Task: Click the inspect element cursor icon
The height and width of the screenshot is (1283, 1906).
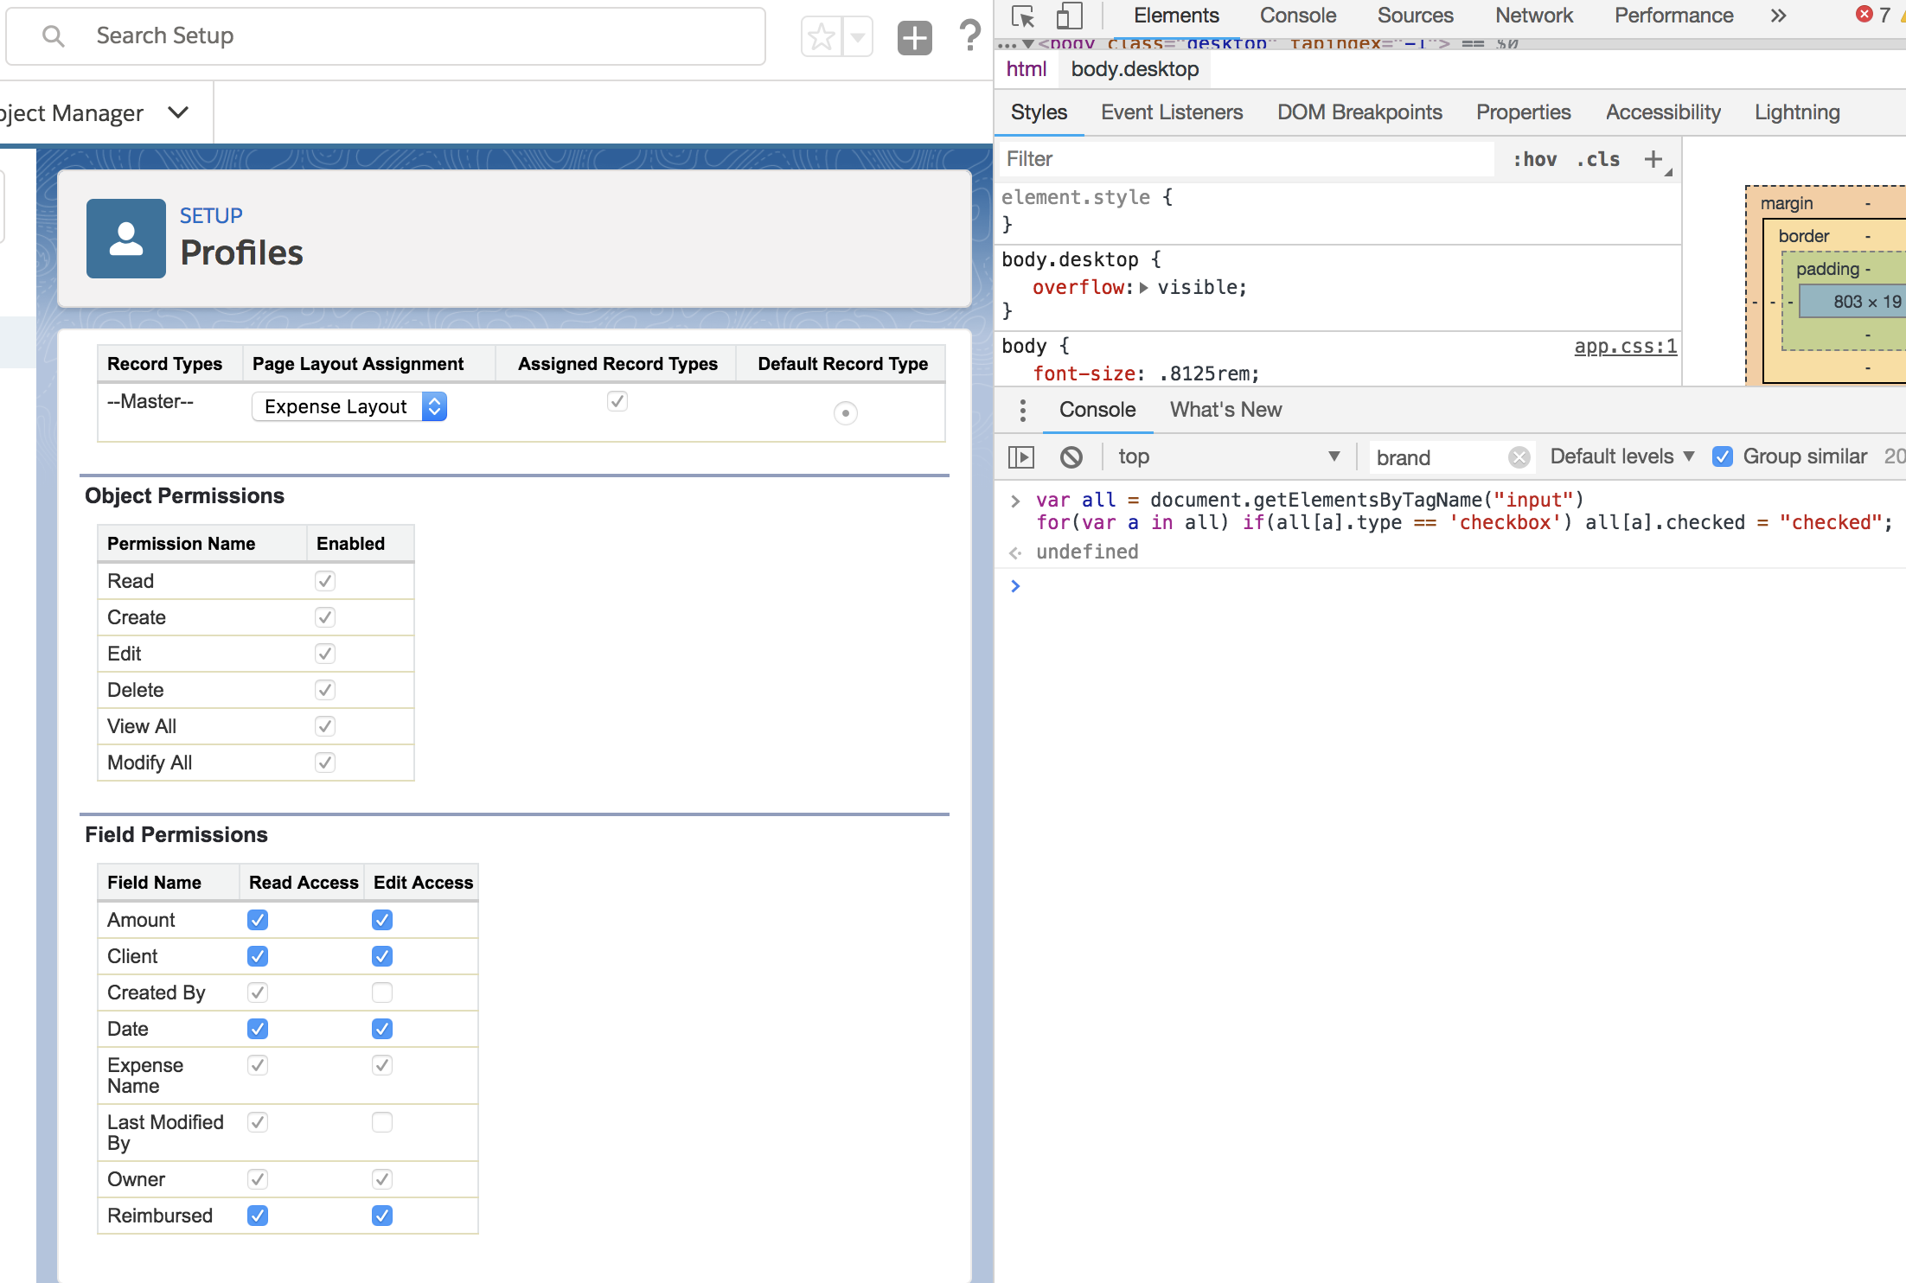Action: point(1023,16)
